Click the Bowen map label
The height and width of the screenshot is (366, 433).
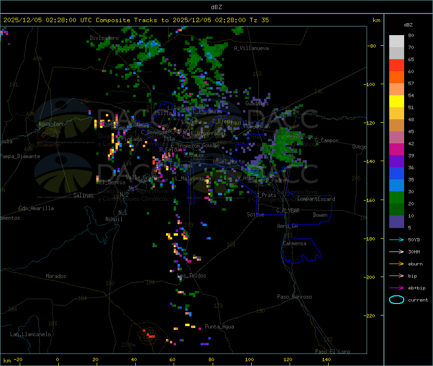(x=320, y=215)
